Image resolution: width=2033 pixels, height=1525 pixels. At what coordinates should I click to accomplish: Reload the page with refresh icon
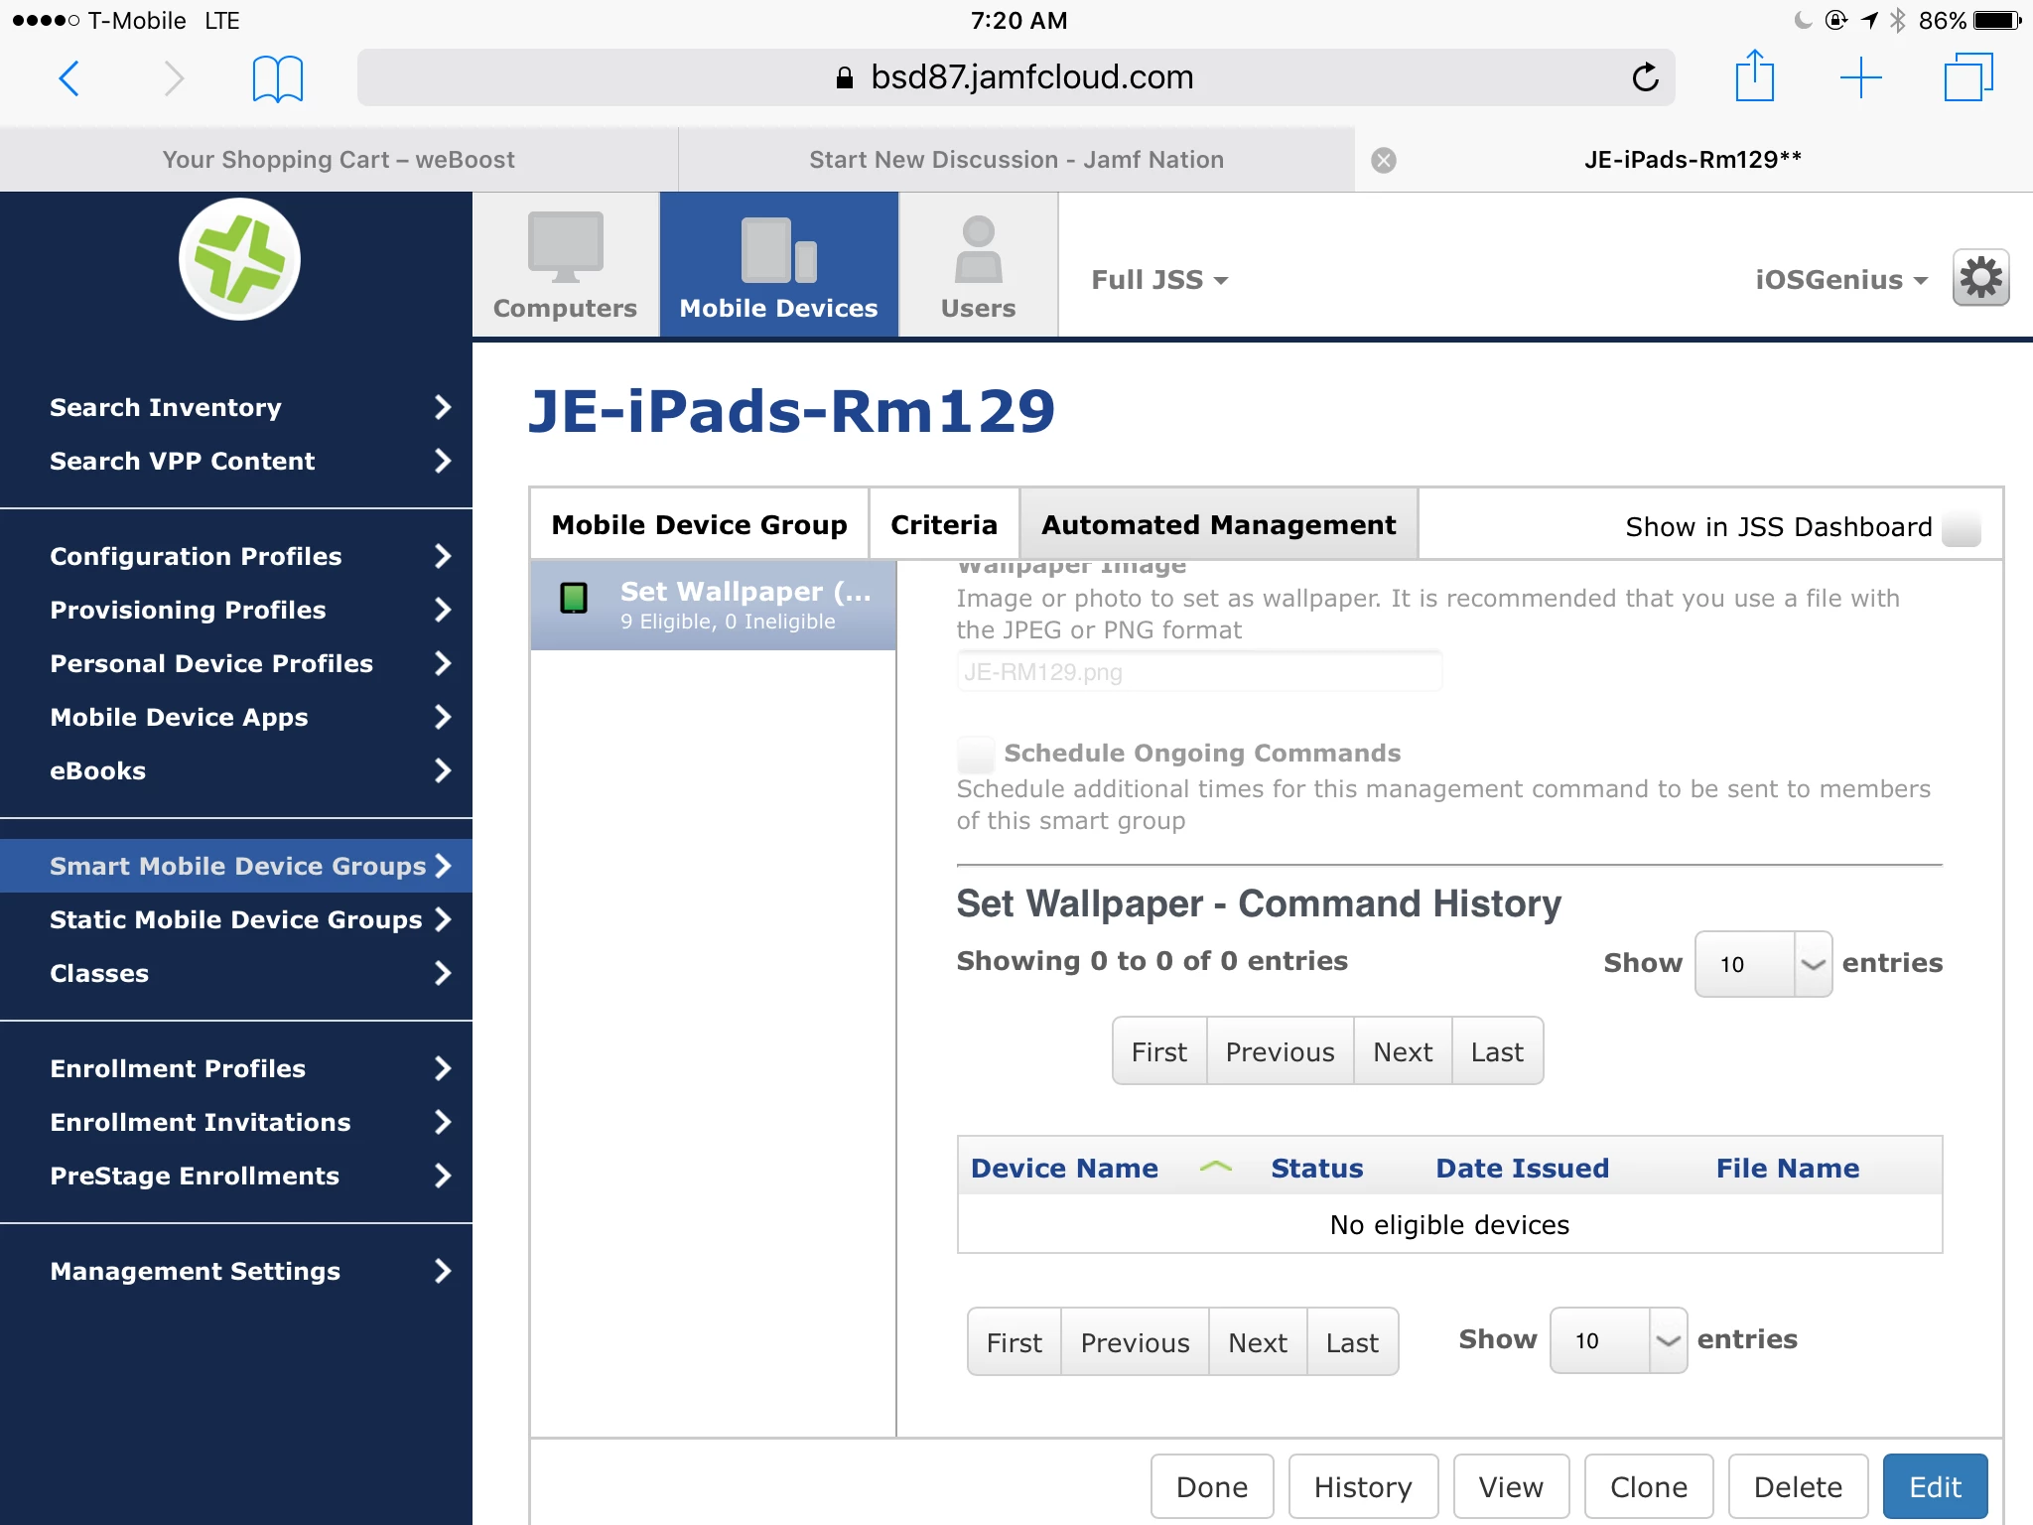pyautogui.click(x=1645, y=76)
